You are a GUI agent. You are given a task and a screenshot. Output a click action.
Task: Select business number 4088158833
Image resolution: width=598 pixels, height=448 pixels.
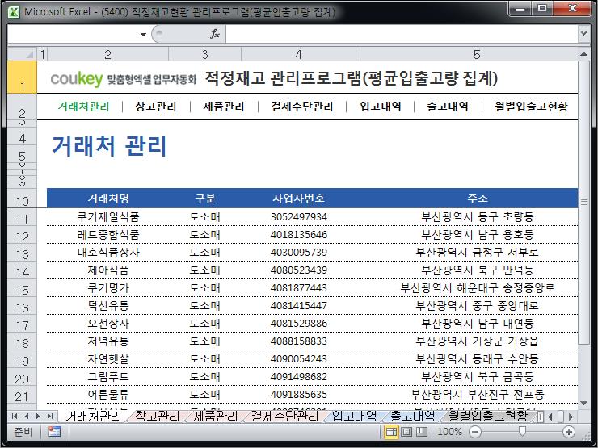299,341
